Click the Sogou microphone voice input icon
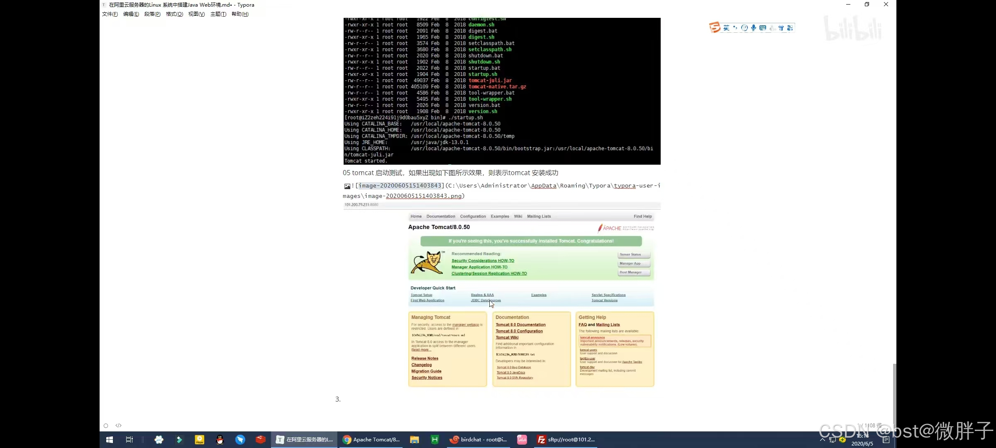The height and width of the screenshot is (448, 996). point(753,28)
